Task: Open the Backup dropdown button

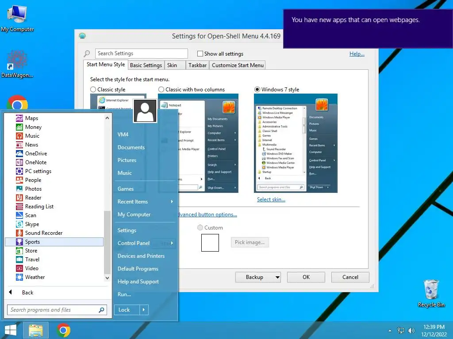Action: pyautogui.click(x=258, y=277)
